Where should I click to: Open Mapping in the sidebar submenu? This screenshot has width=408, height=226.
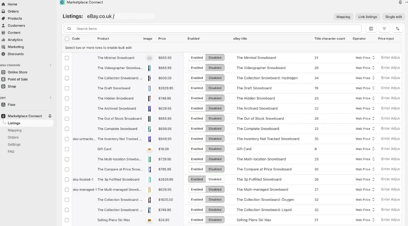click(x=14, y=130)
